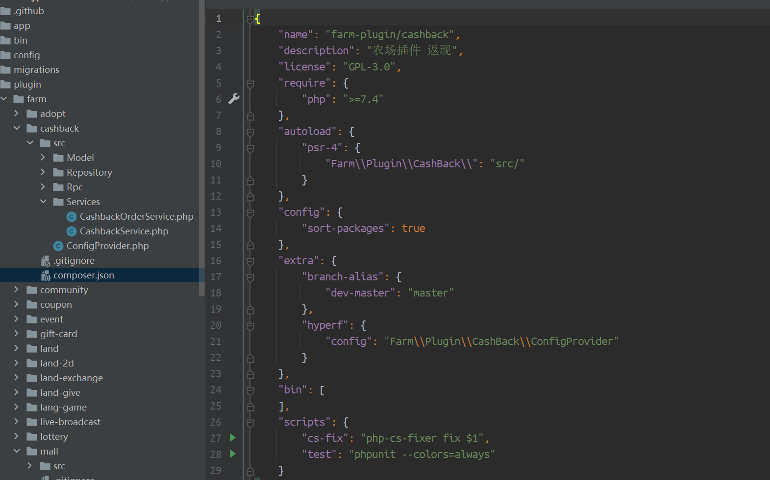This screenshot has width=770, height=480.
Task: Click line number 14 in the gutter
Action: [x=216, y=229]
